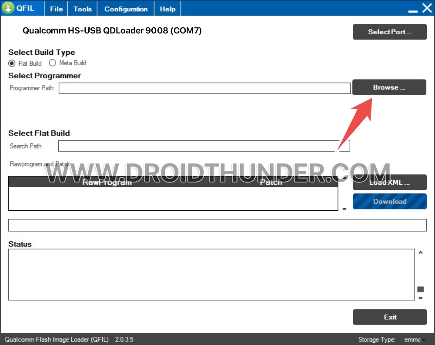Select the Meta Build radio button
The width and height of the screenshot is (435, 345).
(x=52, y=63)
